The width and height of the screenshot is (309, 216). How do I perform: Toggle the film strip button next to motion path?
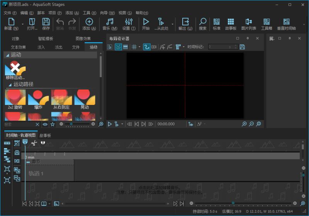pyautogui.click(x=154, y=47)
